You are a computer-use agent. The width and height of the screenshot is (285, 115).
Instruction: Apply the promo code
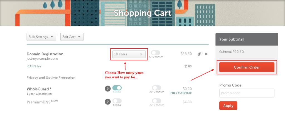tap(228, 106)
